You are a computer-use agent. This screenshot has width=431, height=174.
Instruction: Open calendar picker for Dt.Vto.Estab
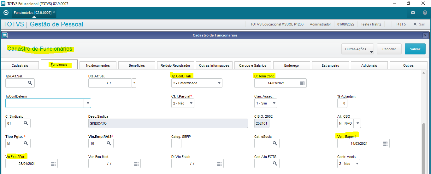[219, 164]
